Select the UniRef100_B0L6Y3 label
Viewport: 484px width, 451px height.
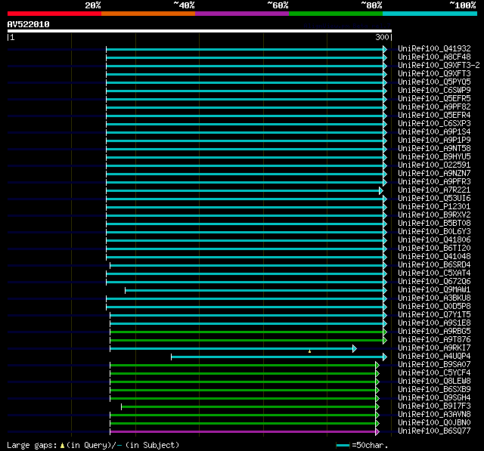(x=434, y=232)
